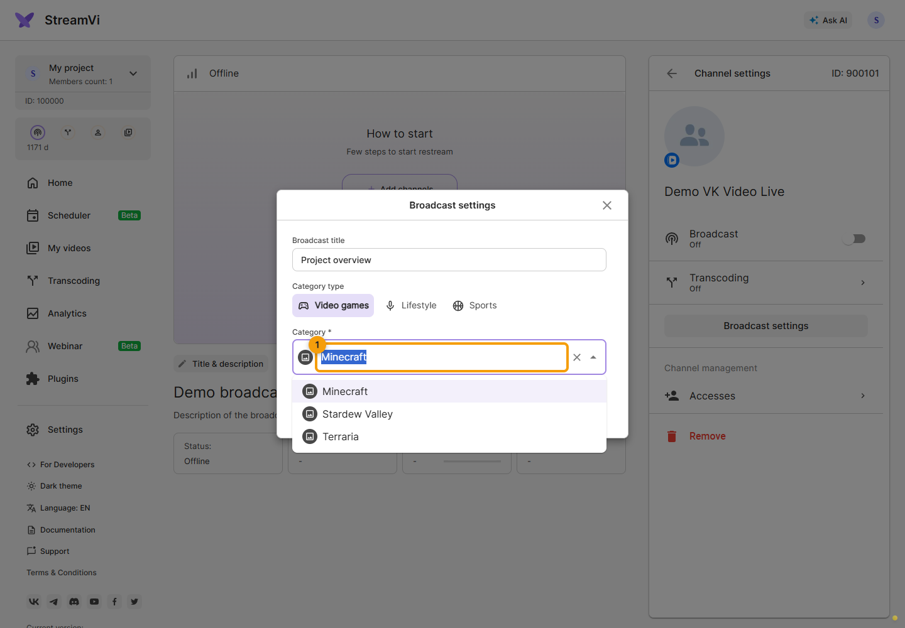Close the Broadcast settings dialog
905x628 pixels.
(607, 205)
